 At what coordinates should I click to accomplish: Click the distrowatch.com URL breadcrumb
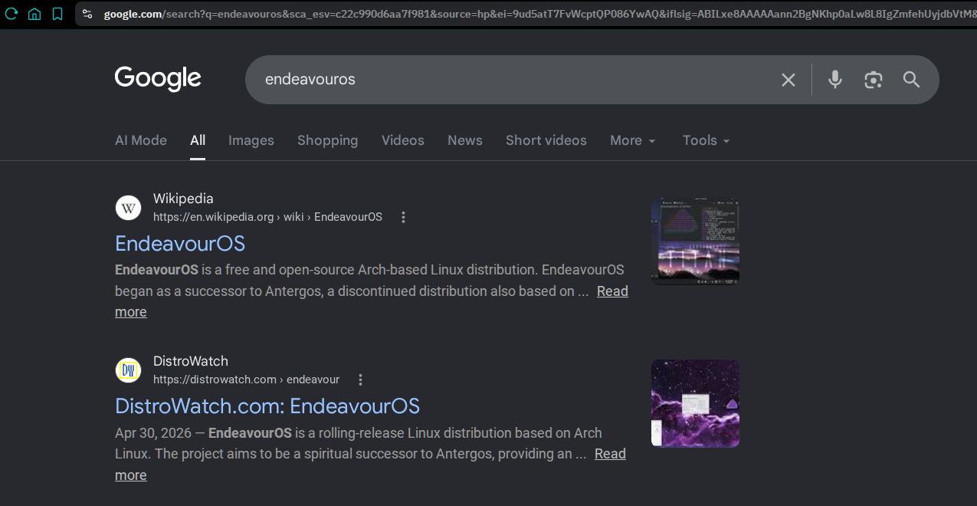point(246,379)
